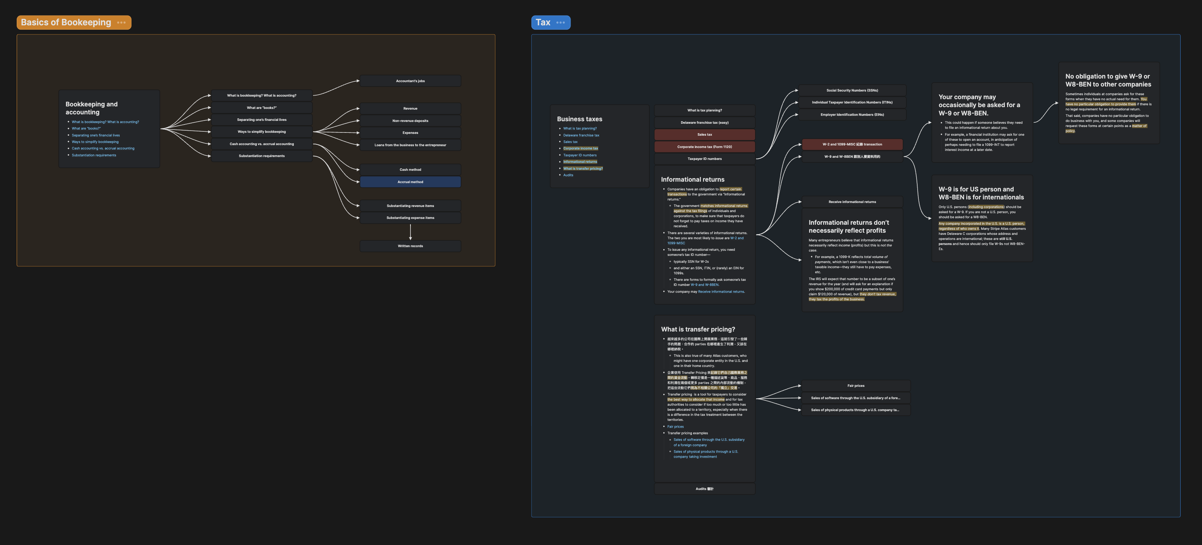Select the "Corporate income tax (Form 1120)" card

click(705, 147)
